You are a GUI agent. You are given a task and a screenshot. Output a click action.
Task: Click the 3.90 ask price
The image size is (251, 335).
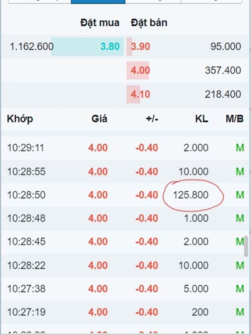pyautogui.click(x=141, y=46)
